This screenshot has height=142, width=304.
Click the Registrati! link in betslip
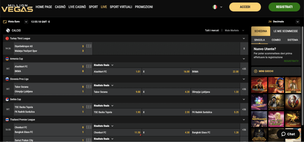291,61
